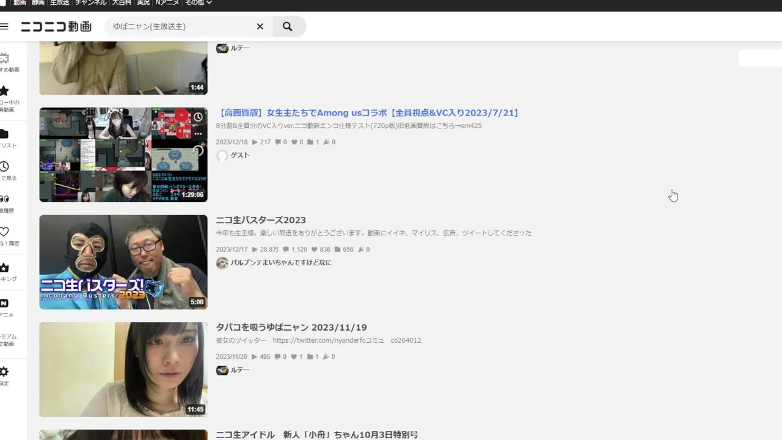
Task: Click the 656 mylist count on ニコ生バスターズ2023
Action: tap(344, 249)
